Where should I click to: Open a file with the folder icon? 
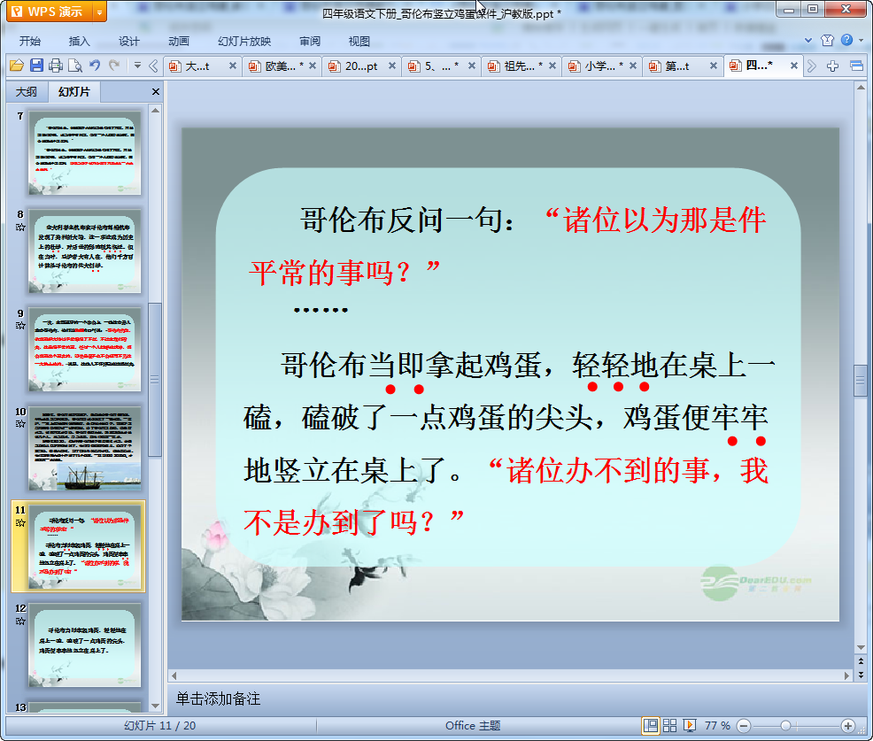point(17,66)
